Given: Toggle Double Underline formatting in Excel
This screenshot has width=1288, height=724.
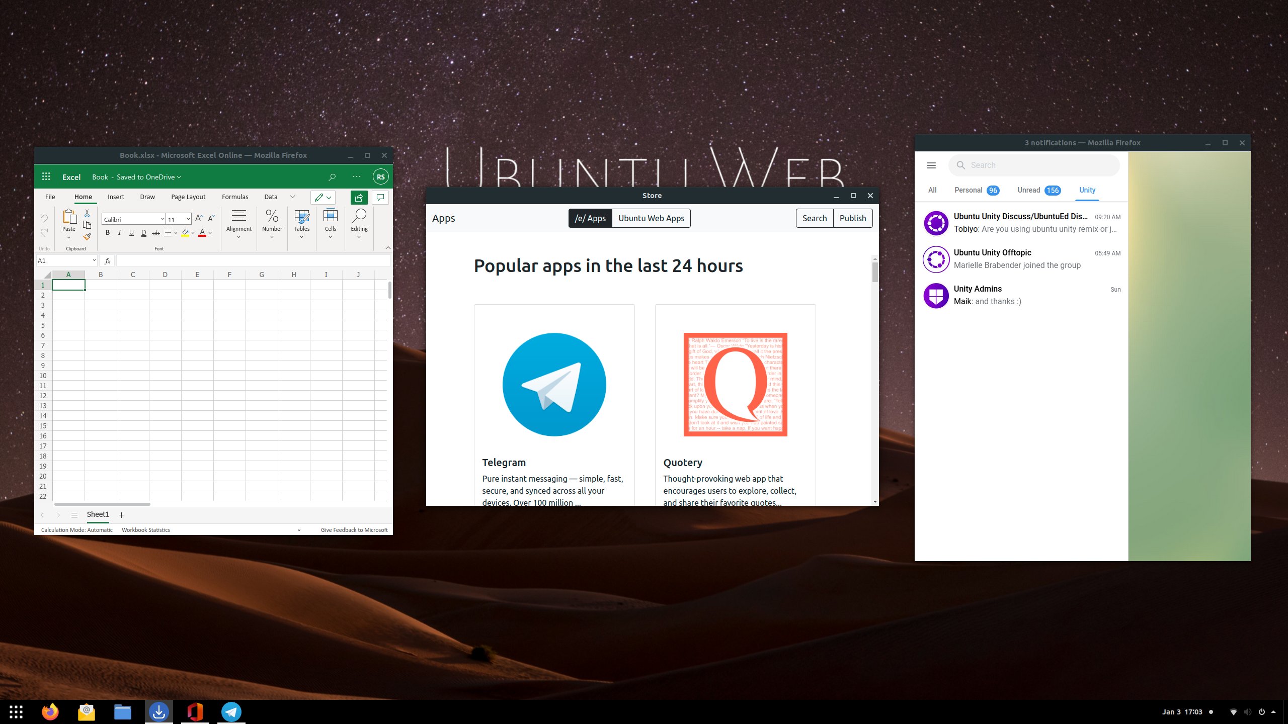Looking at the screenshot, I should pyautogui.click(x=144, y=233).
